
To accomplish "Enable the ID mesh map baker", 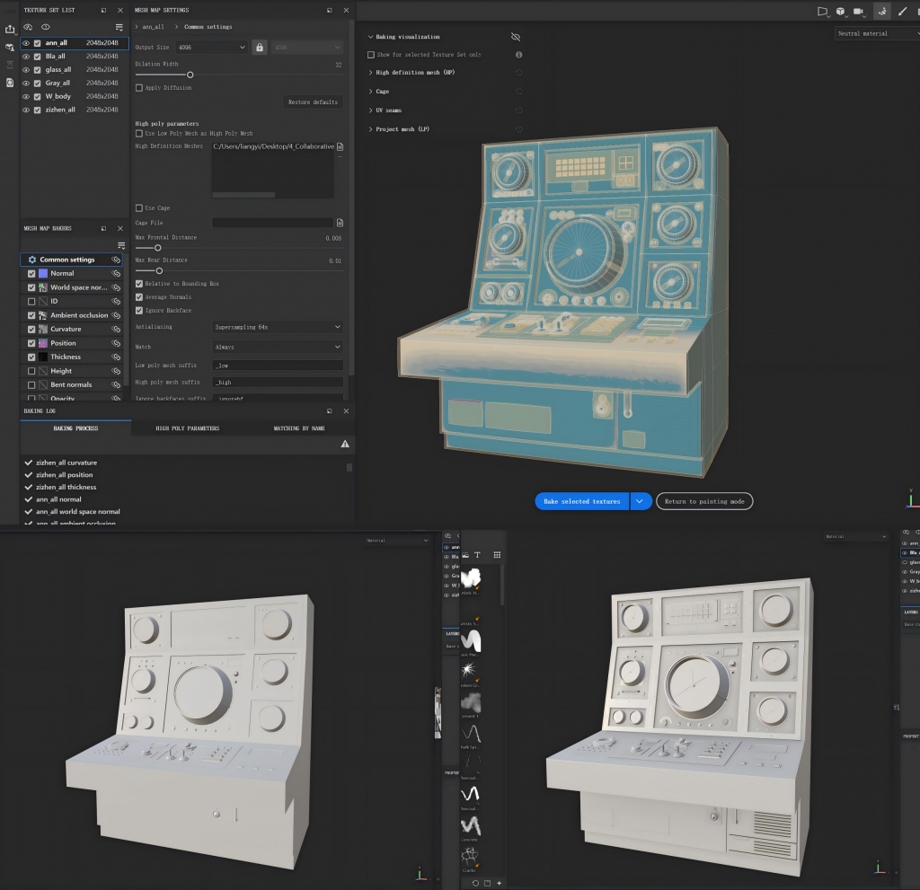I will click(31, 302).
